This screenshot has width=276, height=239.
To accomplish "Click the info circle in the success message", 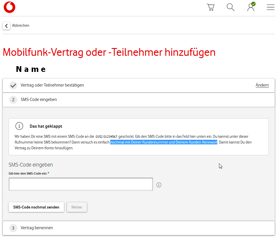I will coord(19,126).
